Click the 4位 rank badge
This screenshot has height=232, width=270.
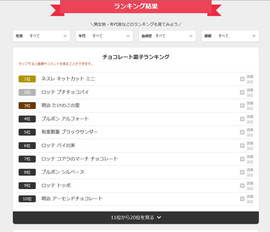coord(27,119)
